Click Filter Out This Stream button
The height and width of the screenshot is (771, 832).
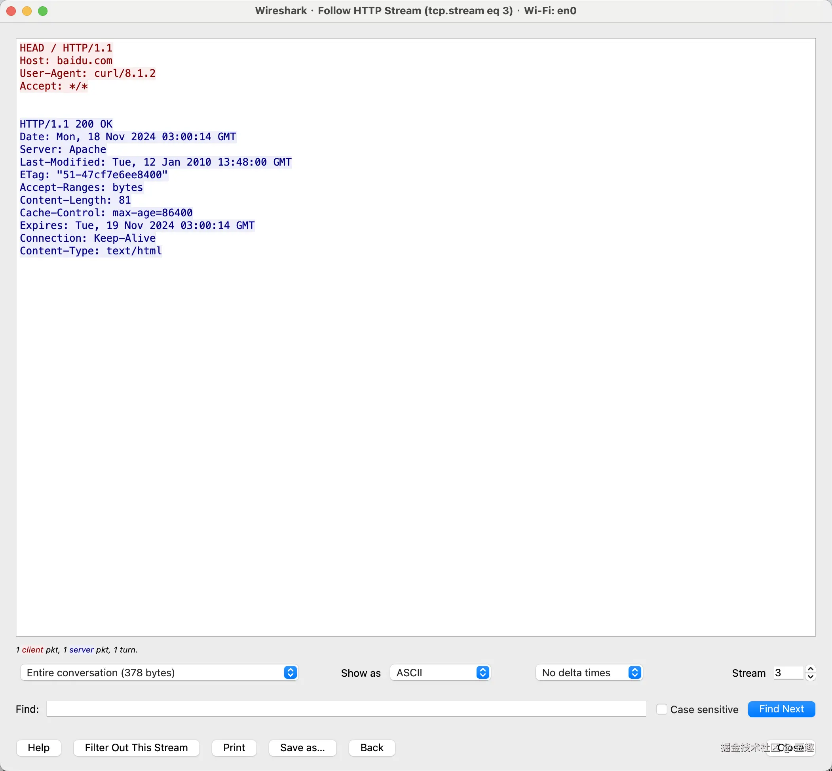click(x=136, y=748)
